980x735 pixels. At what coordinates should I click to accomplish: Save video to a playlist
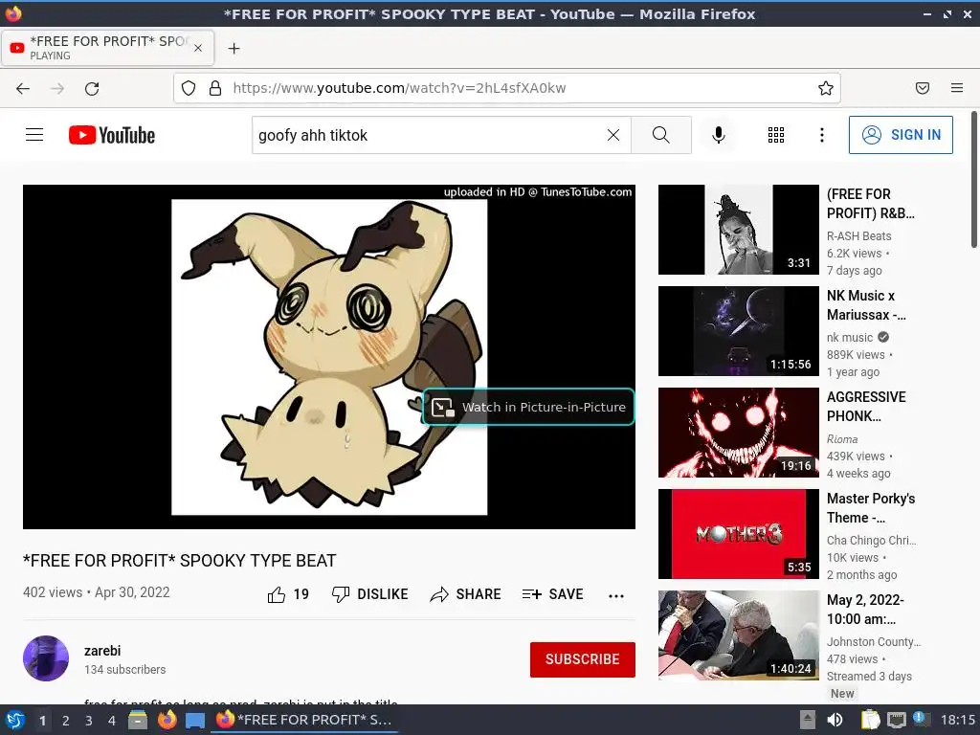[552, 594]
